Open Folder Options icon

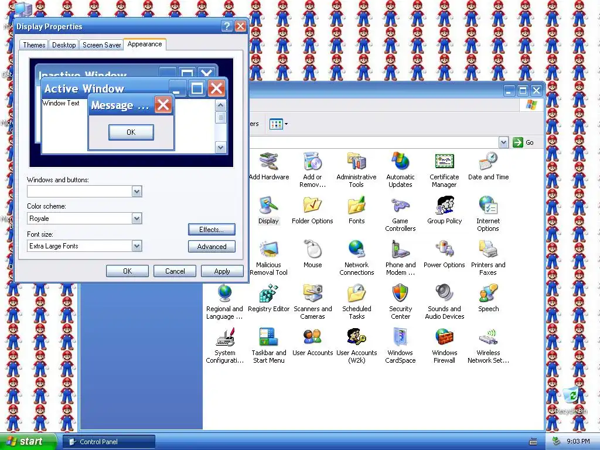(x=312, y=210)
